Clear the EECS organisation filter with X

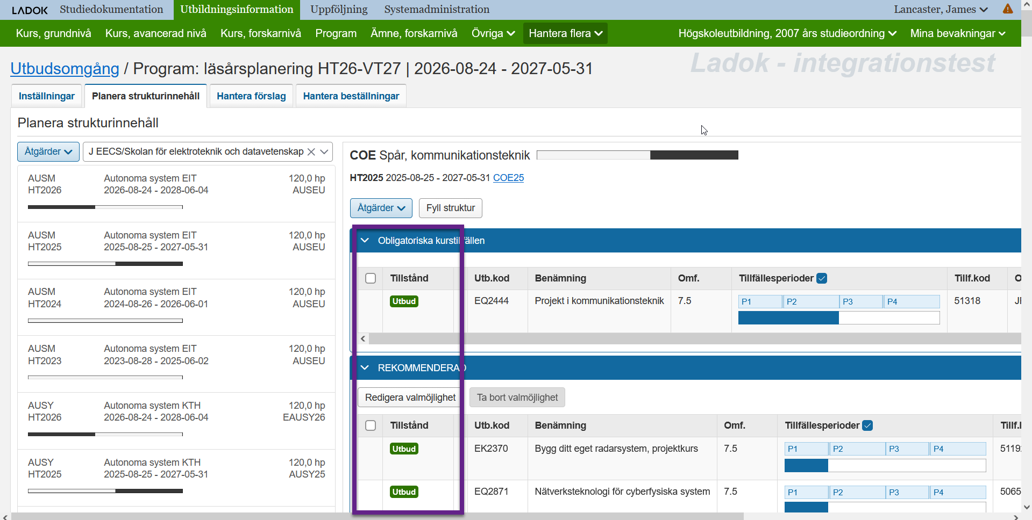(x=311, y=152)
